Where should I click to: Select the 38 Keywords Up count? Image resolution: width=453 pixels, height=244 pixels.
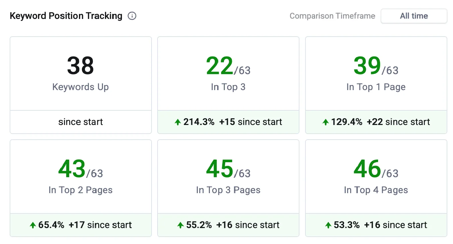point(80,65)
